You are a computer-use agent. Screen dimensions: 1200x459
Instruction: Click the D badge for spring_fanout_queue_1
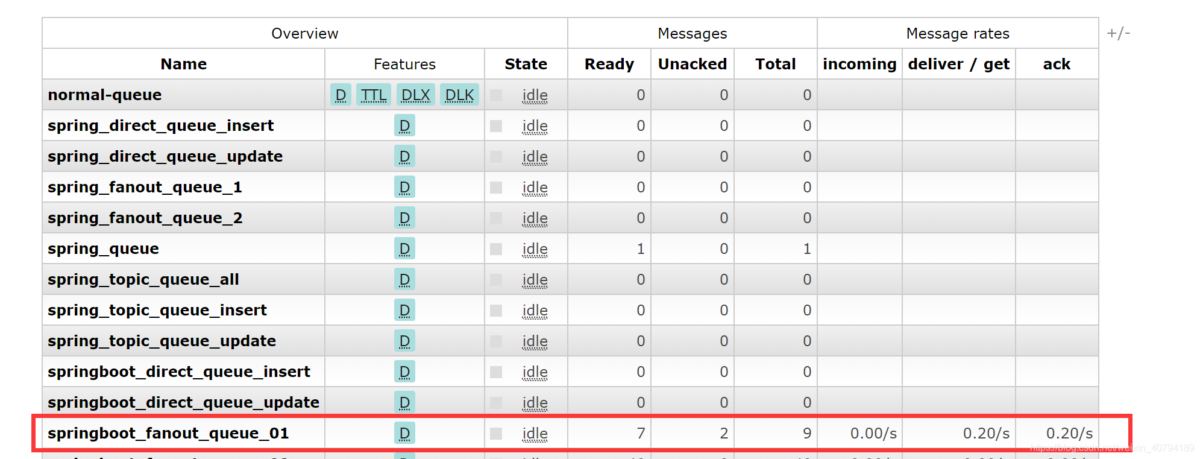[404, 187]
